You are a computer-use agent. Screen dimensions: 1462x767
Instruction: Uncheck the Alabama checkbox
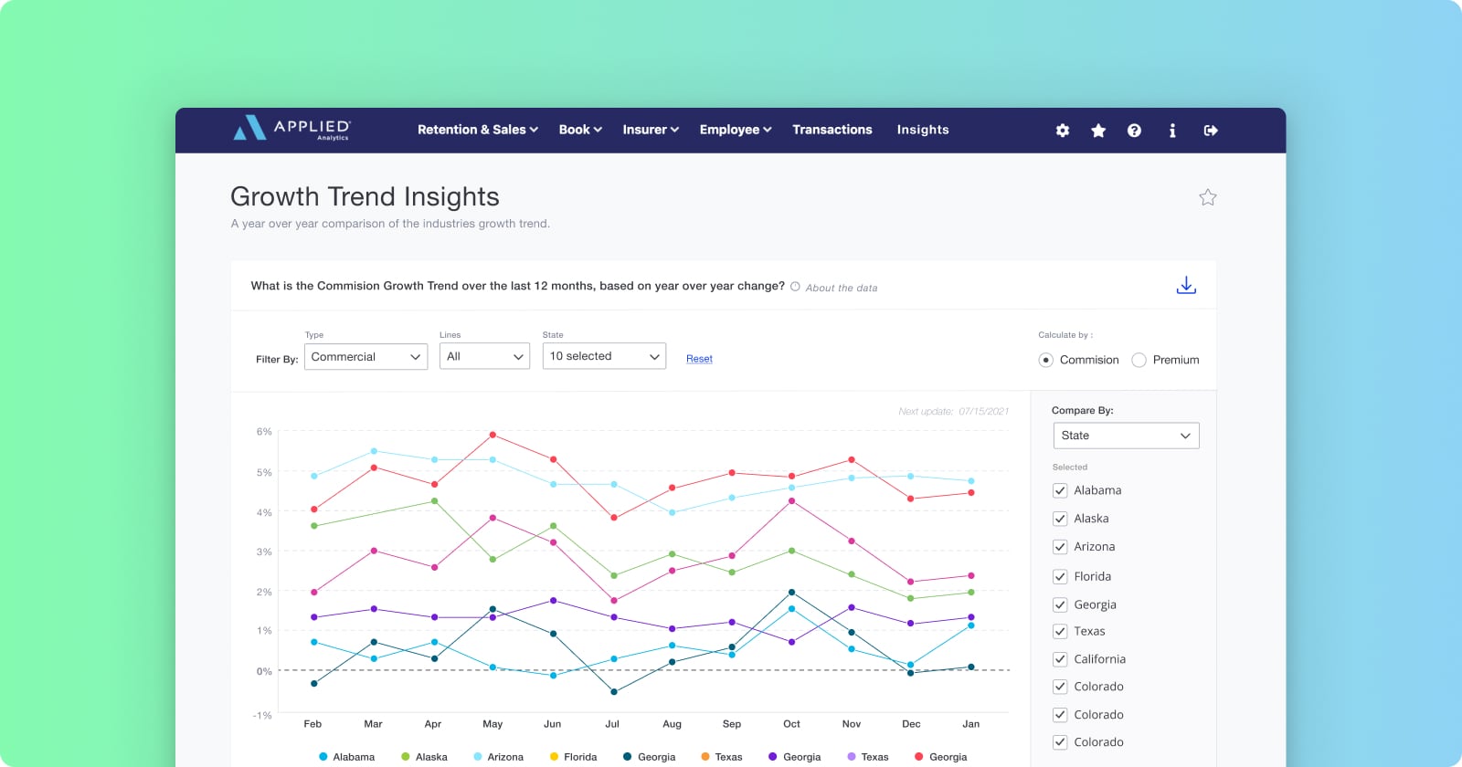coord(1060,490)
